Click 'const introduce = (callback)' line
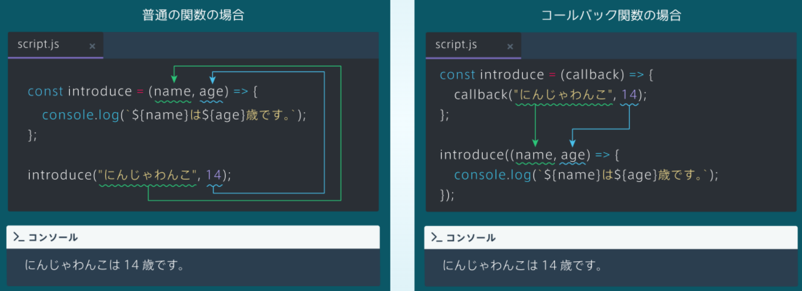This screenshot has height=291, width=802. (x=546, y=75)
